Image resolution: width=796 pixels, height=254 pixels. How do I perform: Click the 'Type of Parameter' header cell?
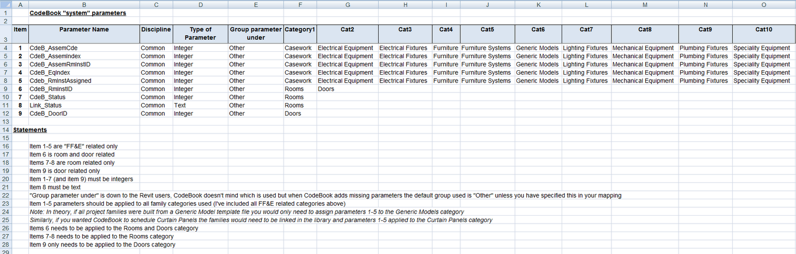[200, 33]
